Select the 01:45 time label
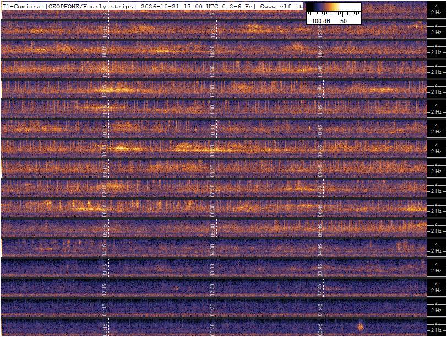447x337 pixels. point(320,310)
